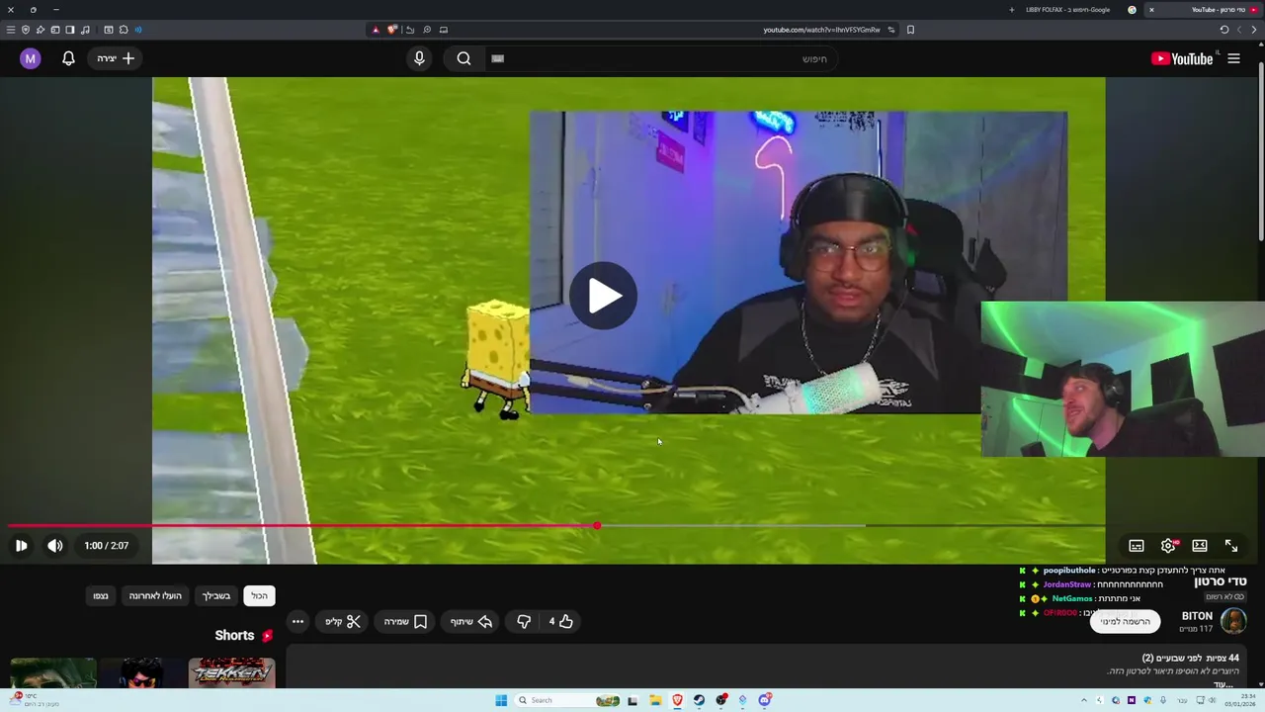This screenshot has height=712, width=1265.
Task: Like the video (4 likes)
Action: (x=561, y=621)
